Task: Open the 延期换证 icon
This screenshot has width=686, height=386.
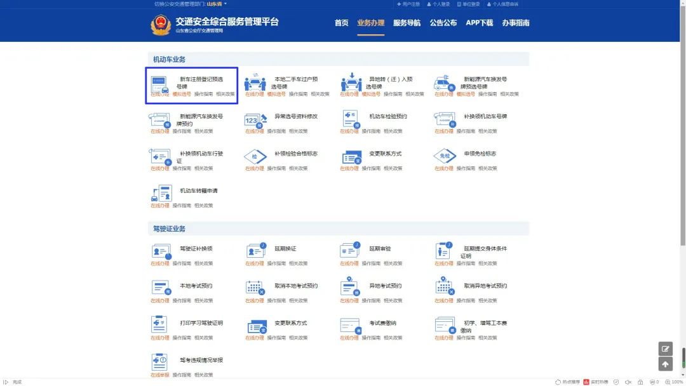Action: 256,251
